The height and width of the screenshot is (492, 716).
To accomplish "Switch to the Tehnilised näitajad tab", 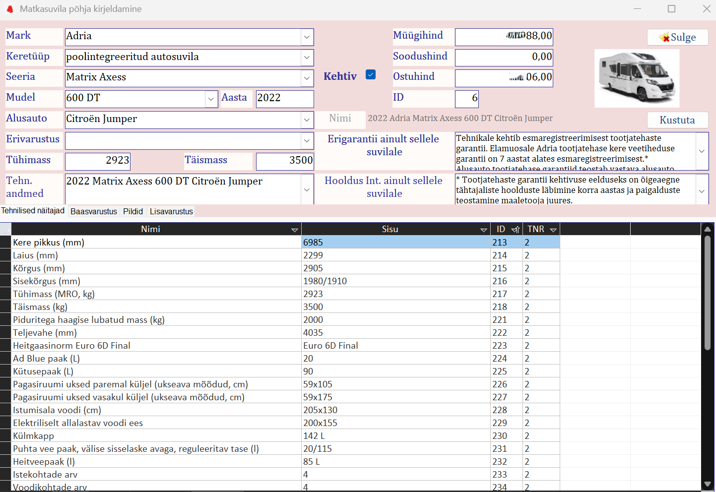I will click(x=33, y=211).
